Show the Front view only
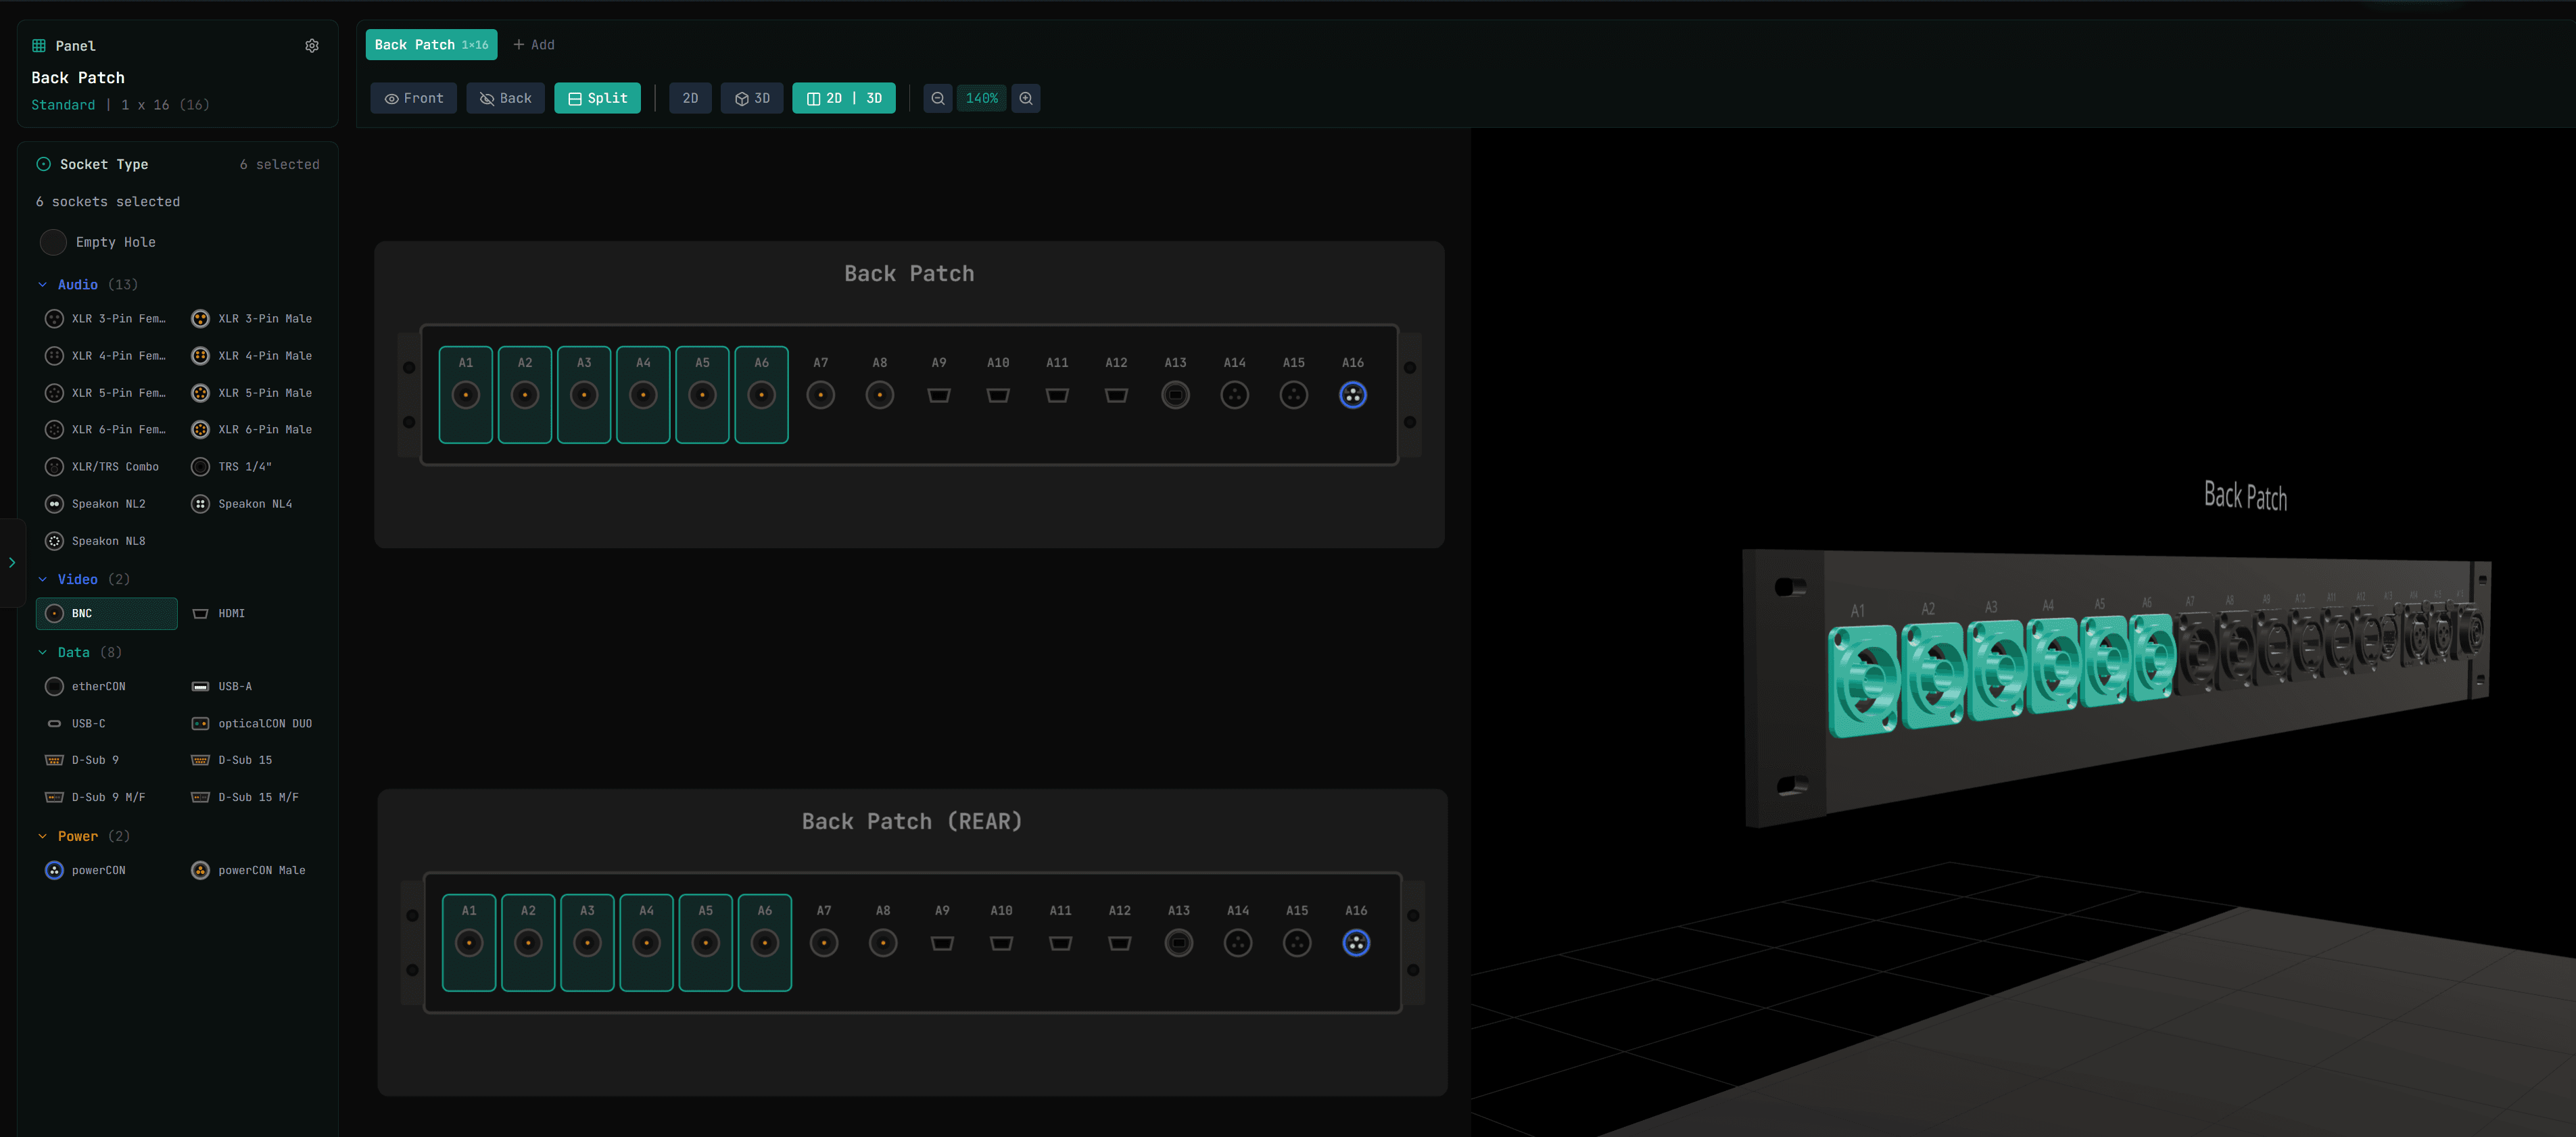 (x=413, y=98)
